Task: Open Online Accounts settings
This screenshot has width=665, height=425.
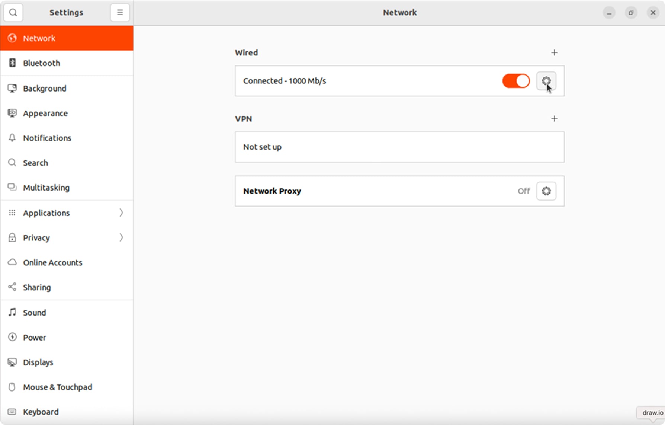Action: click(52, 263)
